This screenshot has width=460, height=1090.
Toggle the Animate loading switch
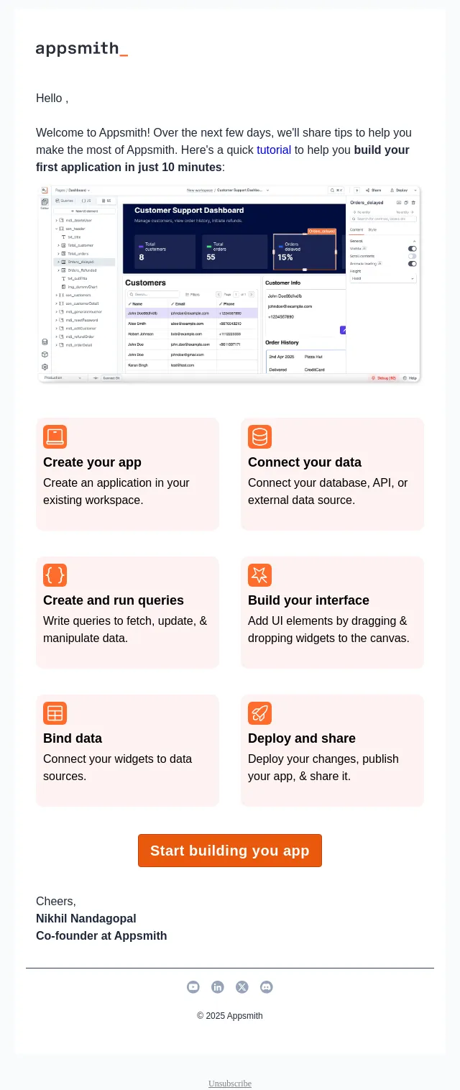(413, 264)
